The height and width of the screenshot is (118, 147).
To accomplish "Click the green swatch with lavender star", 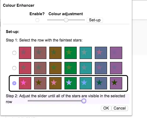I will click(71, 83).
